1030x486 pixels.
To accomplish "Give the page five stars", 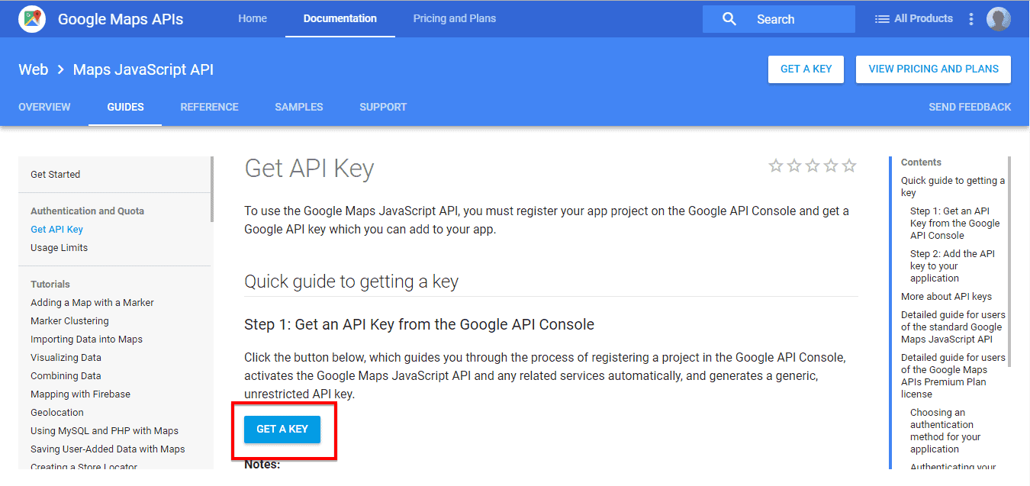I will 849,166.
